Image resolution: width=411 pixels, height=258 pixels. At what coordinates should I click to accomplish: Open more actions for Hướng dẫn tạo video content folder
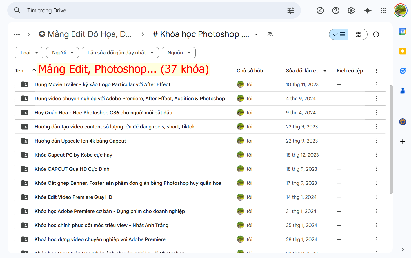tap(376, 127)
